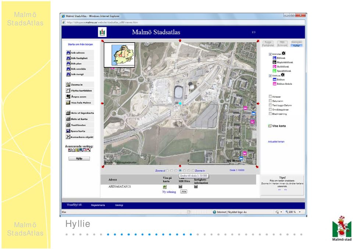Click the info icon beside Bokbuss layer
Viewport: 353px width, 249px height.
pyautogui.click(x=282, y=75)
